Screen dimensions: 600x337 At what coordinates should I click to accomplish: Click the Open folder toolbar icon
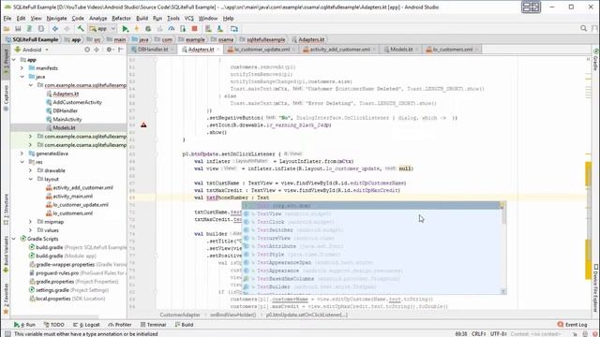[x=7, y=29]
